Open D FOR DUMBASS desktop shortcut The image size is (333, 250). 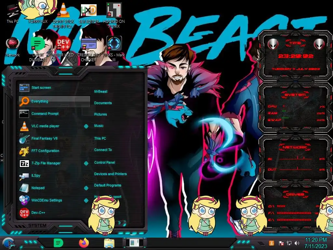click(x=38, y=49)
